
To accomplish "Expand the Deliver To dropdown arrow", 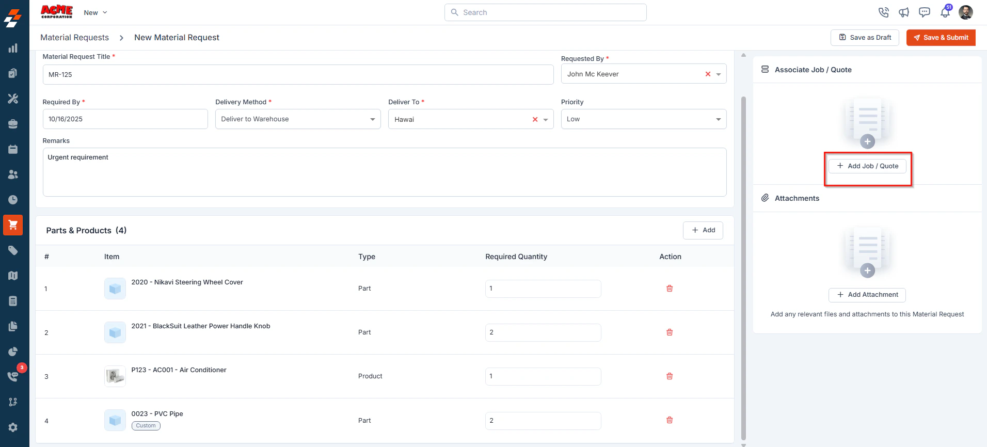I will [x=546, y=120].
